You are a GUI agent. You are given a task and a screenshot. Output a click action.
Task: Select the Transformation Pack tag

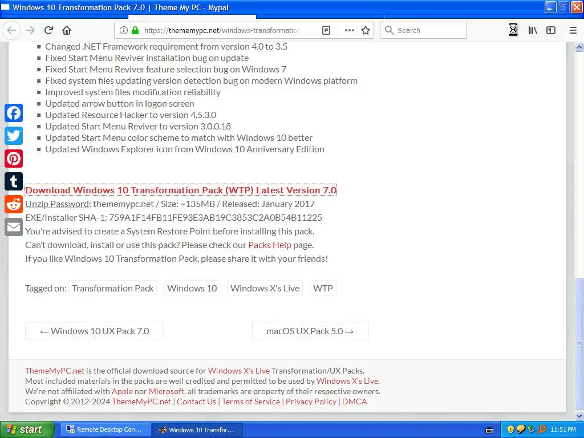click(112, 288)
